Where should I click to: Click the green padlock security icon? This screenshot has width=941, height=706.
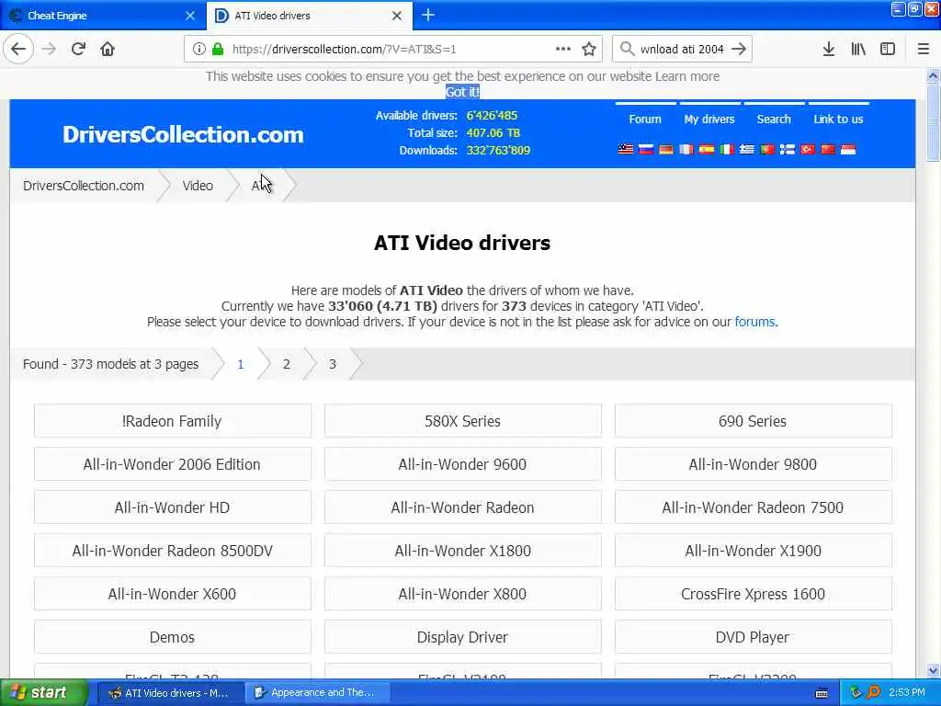[218, 49]
